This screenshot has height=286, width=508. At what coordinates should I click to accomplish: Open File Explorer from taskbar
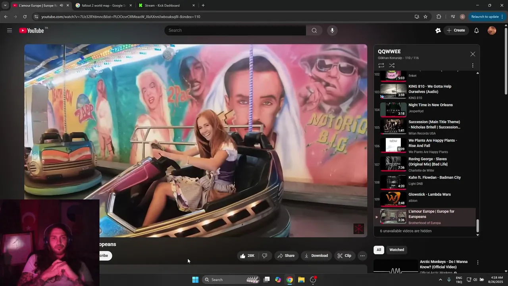(301, 280)
